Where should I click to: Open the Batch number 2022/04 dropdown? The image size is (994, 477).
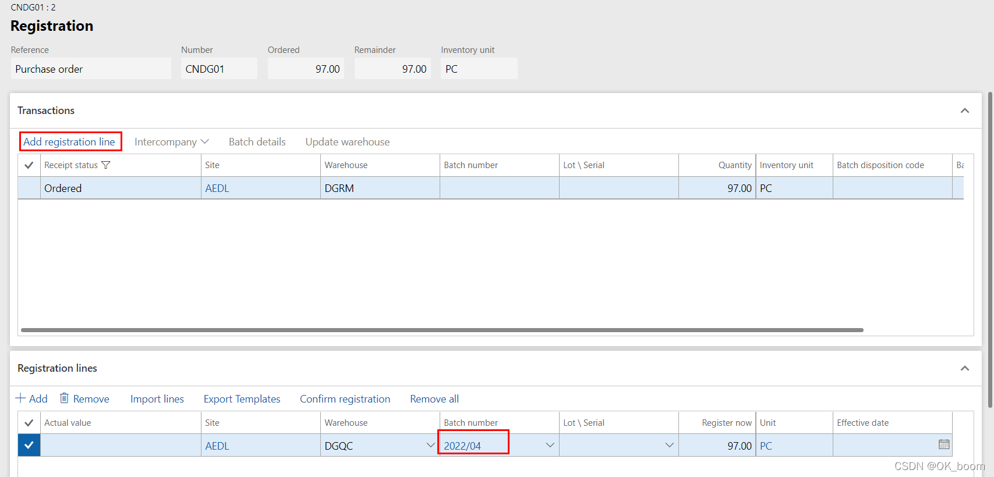click(x=550, y=446)
